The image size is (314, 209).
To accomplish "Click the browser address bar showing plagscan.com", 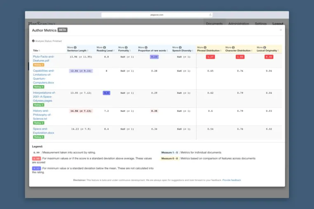I will click(157, 15).
